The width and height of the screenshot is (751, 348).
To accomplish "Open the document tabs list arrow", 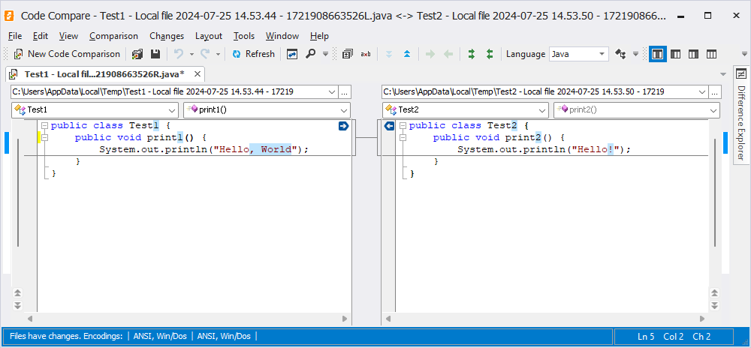I will (723, 74).
